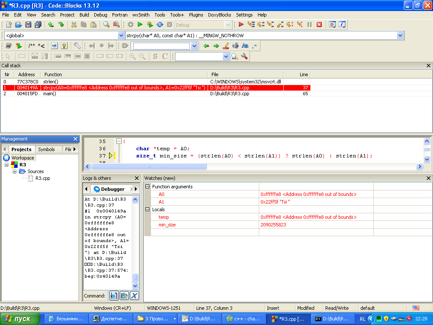
Task: Click the Rebuild icon in build toolbar
Action: click(x=160, y=25)
